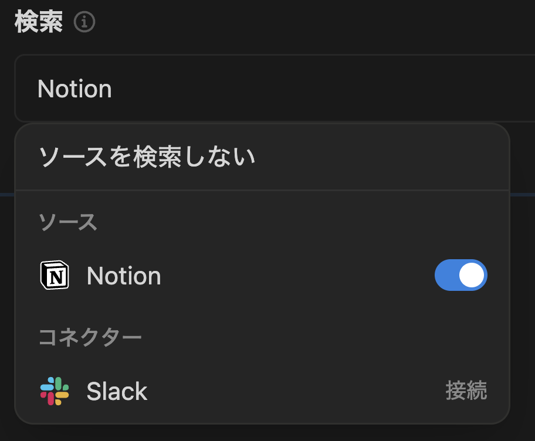The height and width of the screenshot is (441, 535).
Task: Turn off the blue Notion search switch
Action: (460, 275)
